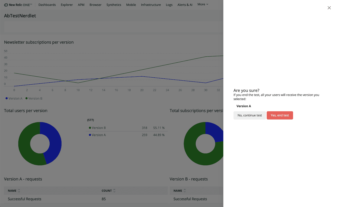Screen dimensions: 337x207
Task: Expand the More dropdown menu
Action: [x=203, y=4]
